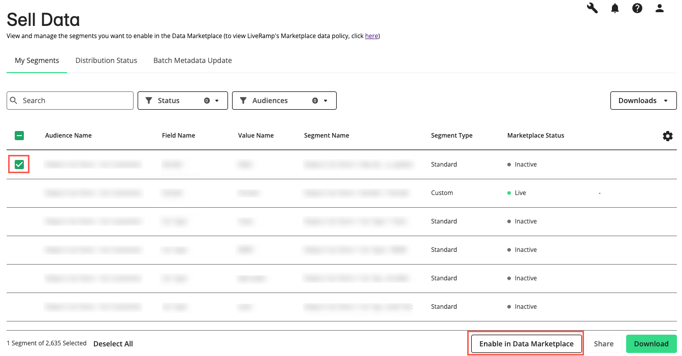Screen dimensions: 682x356
Task: Click the Live status cell
Action: pyautogui.click(x=517, y=193)
